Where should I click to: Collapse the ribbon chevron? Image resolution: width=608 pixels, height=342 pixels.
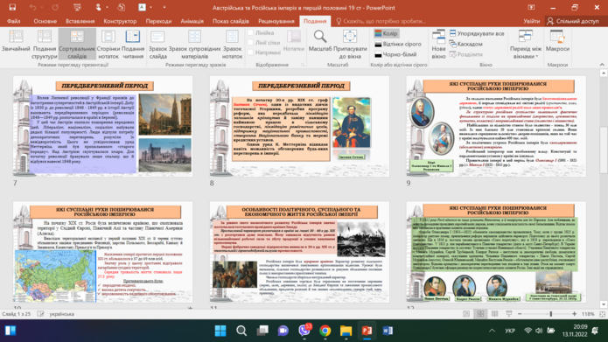tap(602, 65)
